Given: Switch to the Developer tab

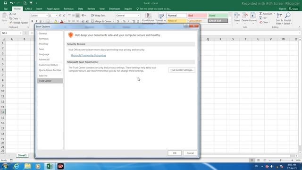Looking at the screenshot, I should 114,9.
